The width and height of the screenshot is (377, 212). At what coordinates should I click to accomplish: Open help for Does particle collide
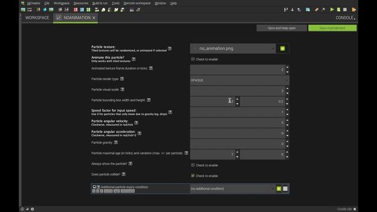(x=124, y=174)
